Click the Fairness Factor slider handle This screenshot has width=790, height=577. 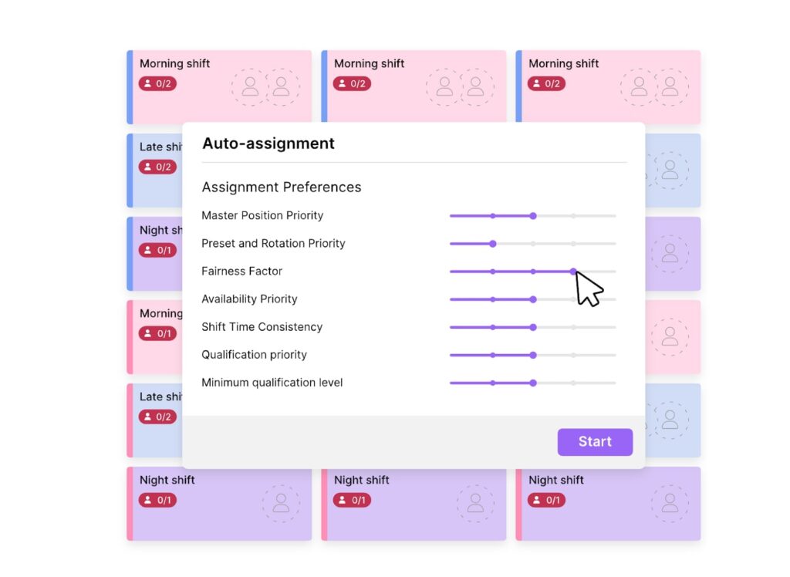pos(572,271)
